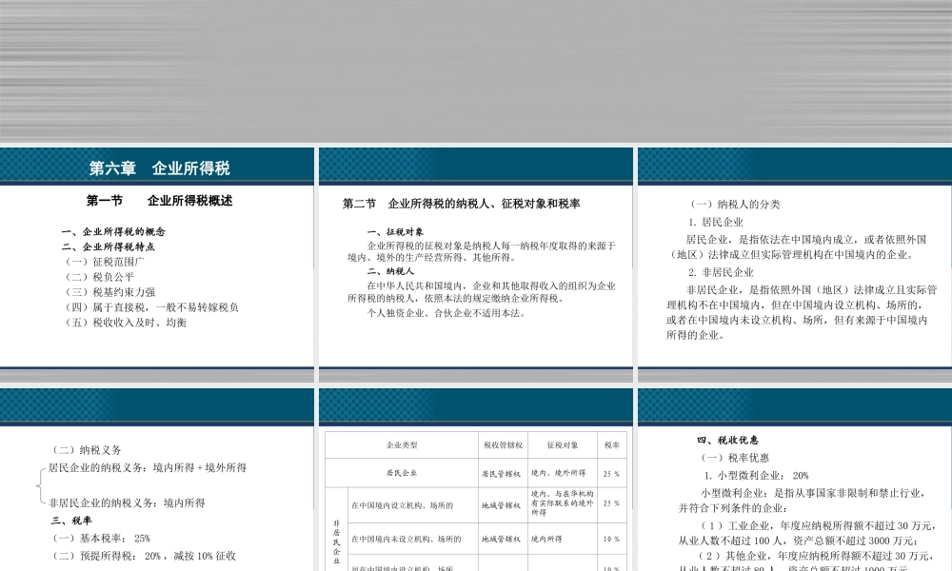The width and height of the screenshot is (952, 571).
Task: Click the top-left slide thumbnail
Action: [x=155, y=260]
